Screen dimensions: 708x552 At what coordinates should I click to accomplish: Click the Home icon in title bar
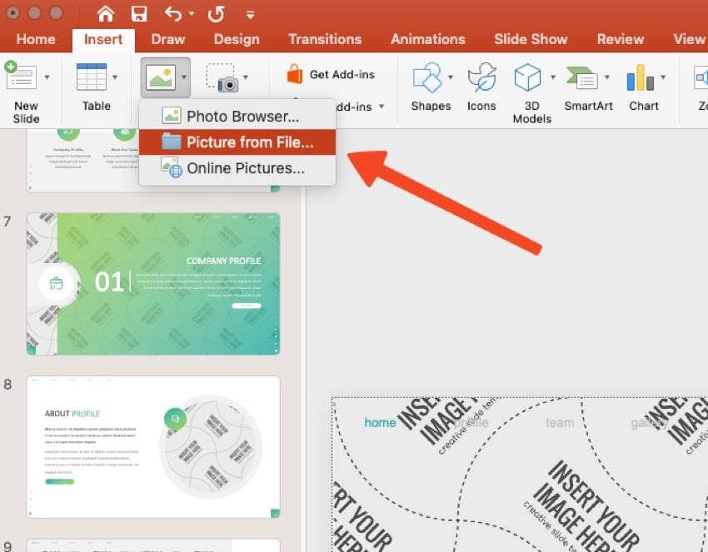(106, 13)
